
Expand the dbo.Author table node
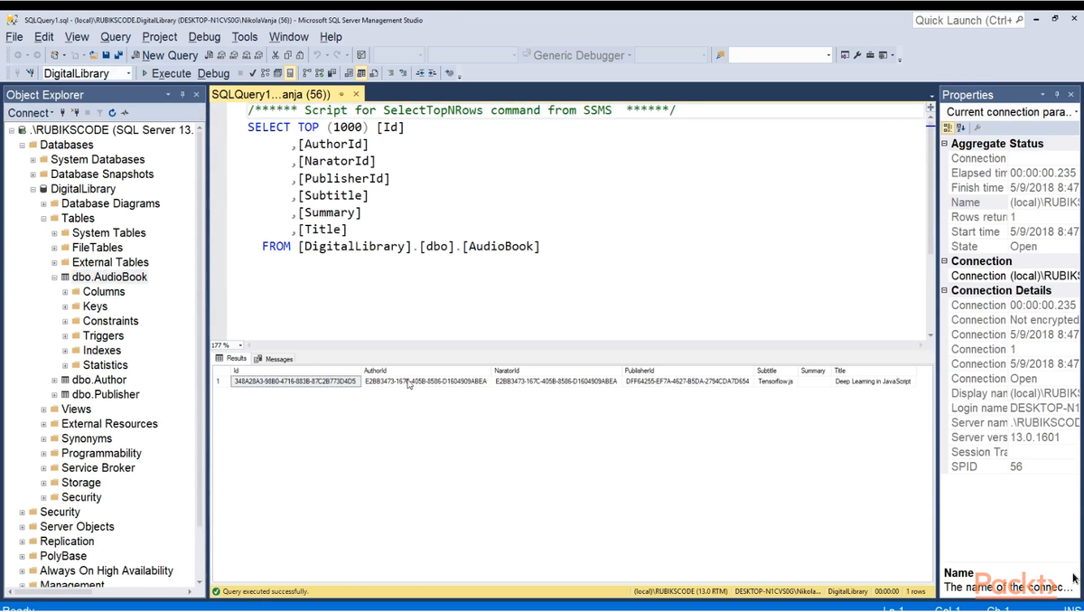(x=55, y=380)
